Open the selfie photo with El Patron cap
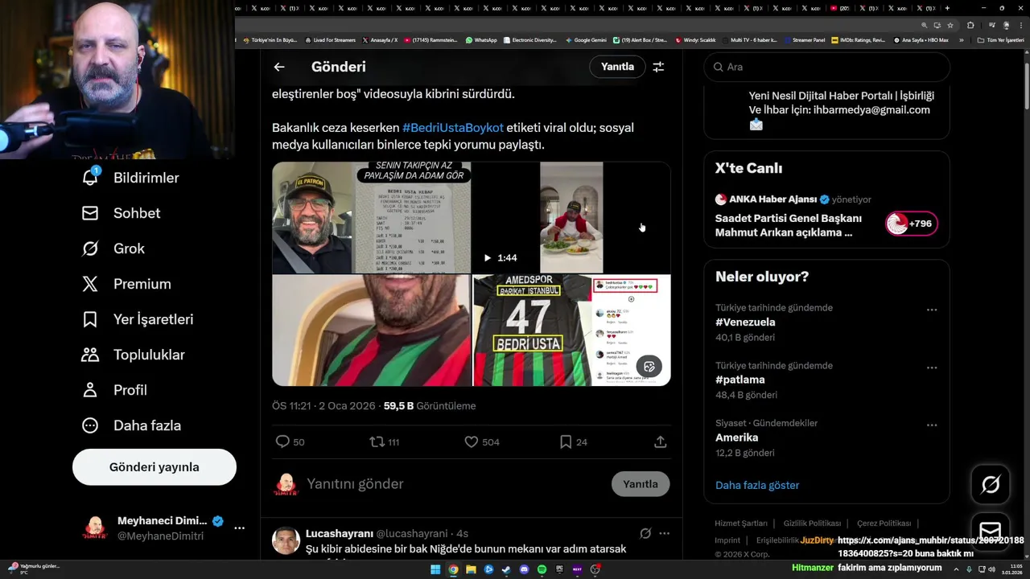The image size is (1030, 579). [313, 218]
